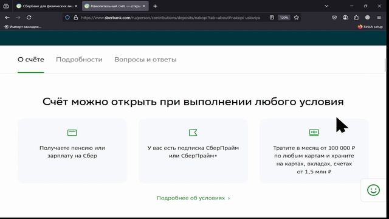Open a new tab with the plus button

(155, 6)
